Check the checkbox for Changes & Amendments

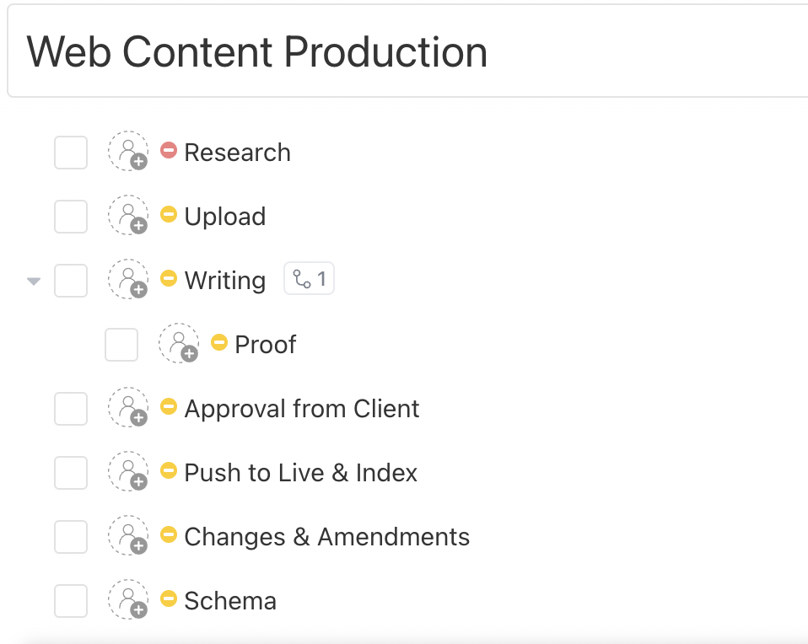pos(71,537)
